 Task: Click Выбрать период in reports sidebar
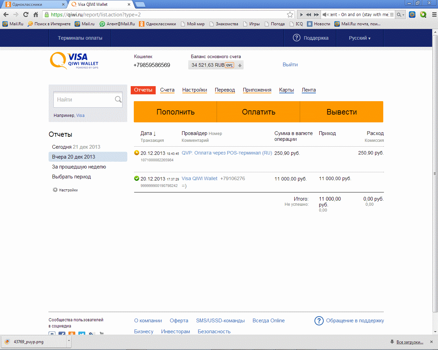[x=72, y=177]
